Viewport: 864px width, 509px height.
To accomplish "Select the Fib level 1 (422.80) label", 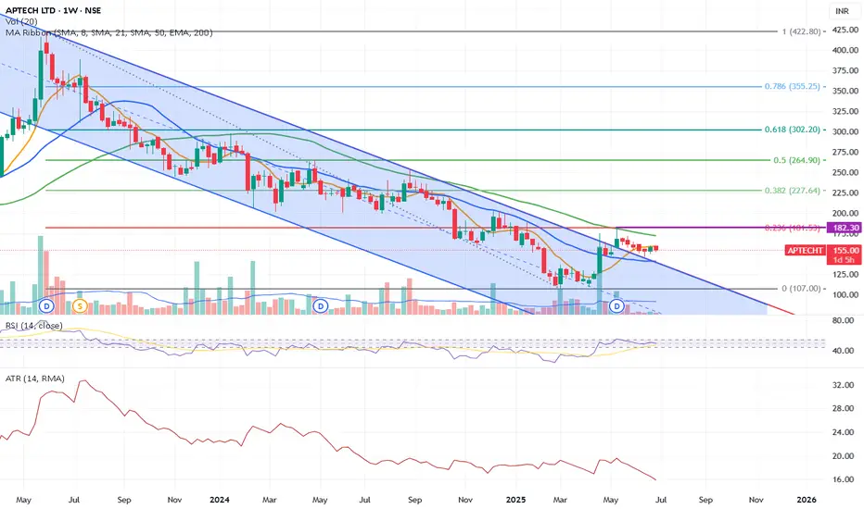I will tap(801, 31).
